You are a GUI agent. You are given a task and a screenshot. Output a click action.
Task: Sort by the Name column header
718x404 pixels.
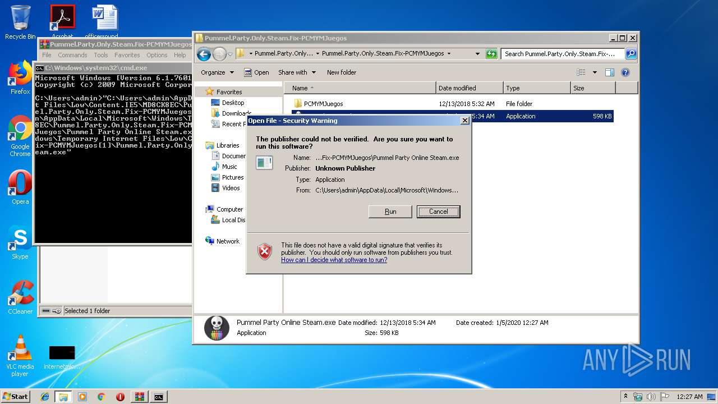click(x=360, y=88)
